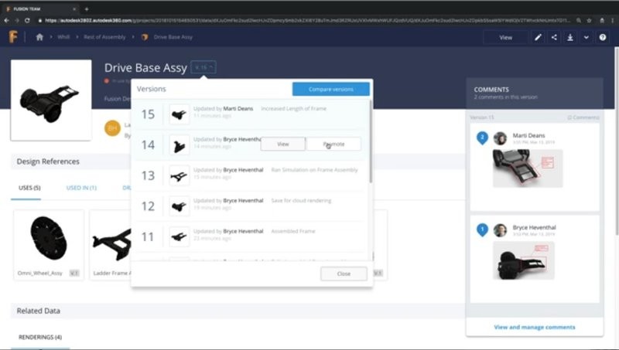Image resolution: width=619 pixels, height=350 pixels.
Task: Click the Fusion Team logo icon
Action: (13, 37)
